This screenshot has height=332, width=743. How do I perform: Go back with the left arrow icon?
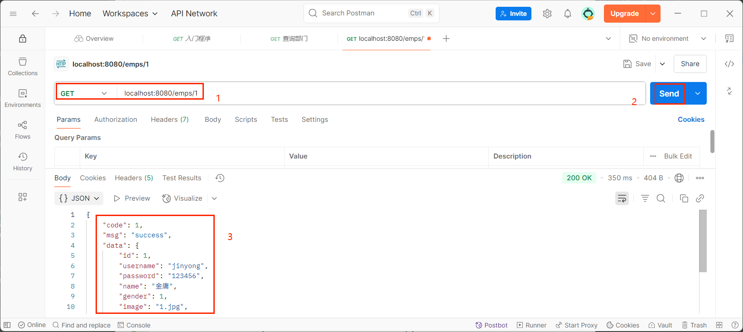click(x=35, y=14)
